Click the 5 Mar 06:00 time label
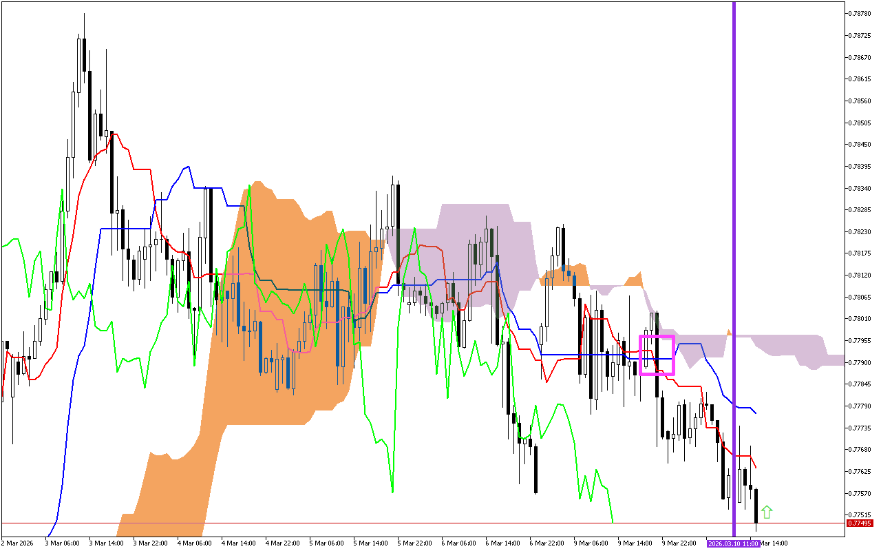This screenshot has width=881, height=551. pos(327,543)
